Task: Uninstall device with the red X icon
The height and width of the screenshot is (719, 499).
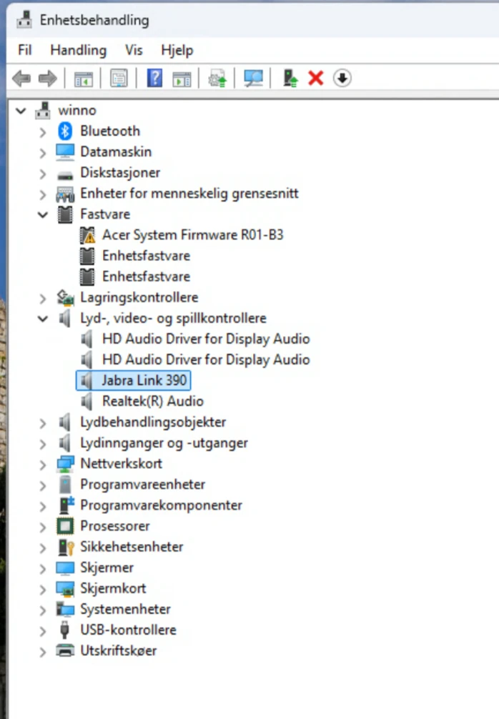Action: 316,78
